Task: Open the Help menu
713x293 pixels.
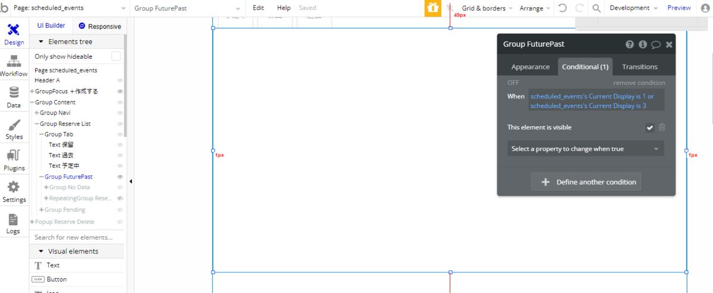Action: point(283,8)
